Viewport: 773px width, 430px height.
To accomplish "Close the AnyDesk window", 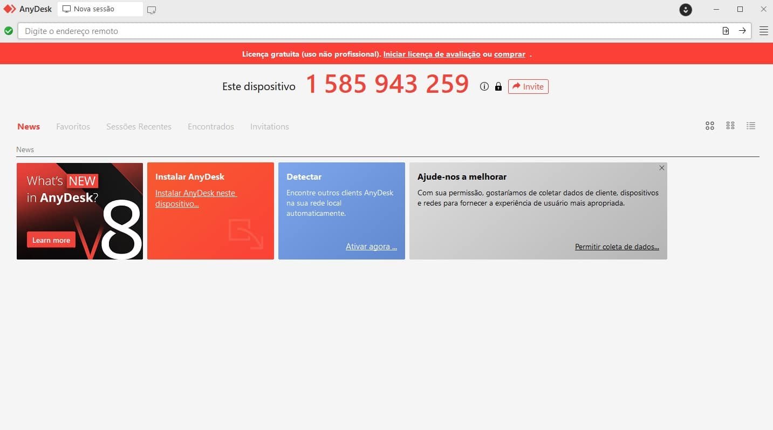I will coord(763,9).
